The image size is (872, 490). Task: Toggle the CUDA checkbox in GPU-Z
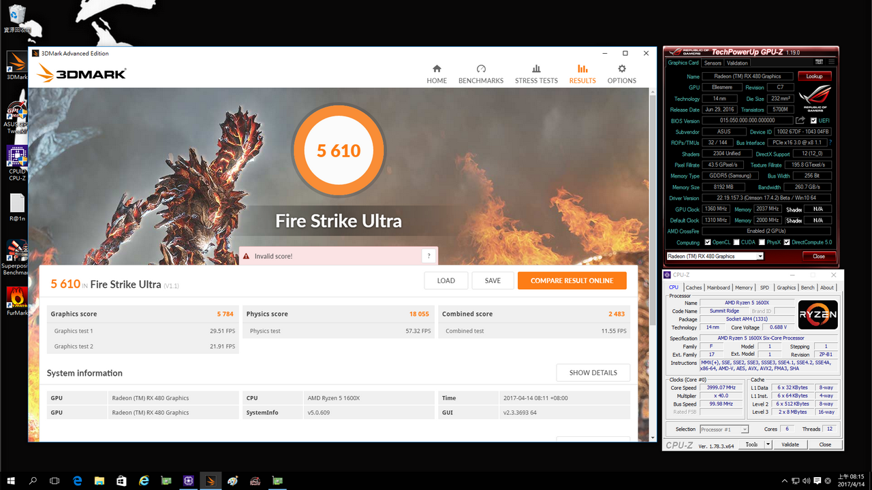tap(737, 242)
